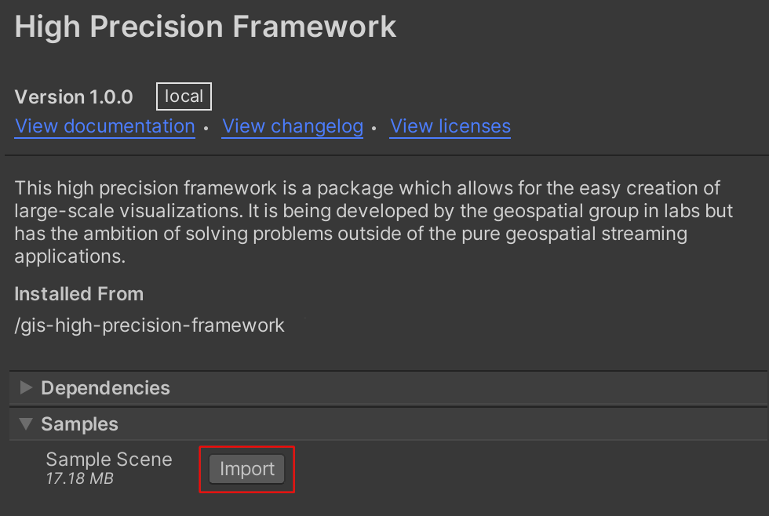Import the Sample Scene sample
The width and height of the screenshot is (769, 516).
point(246,469)
